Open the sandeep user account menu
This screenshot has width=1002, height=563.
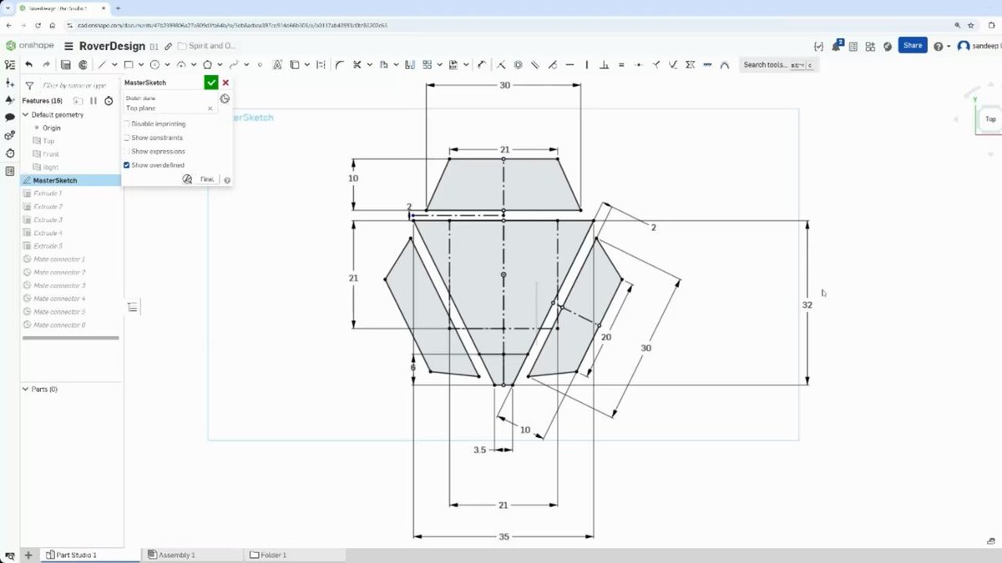click(979, 46)
